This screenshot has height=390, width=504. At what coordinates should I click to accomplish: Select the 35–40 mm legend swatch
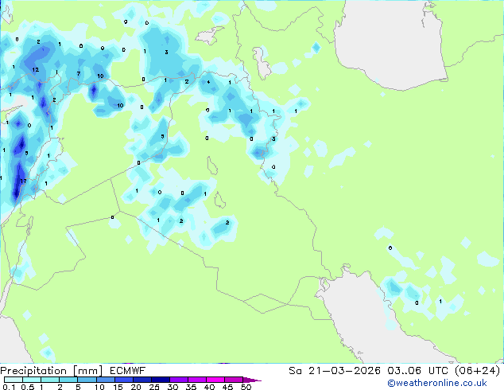196,380
